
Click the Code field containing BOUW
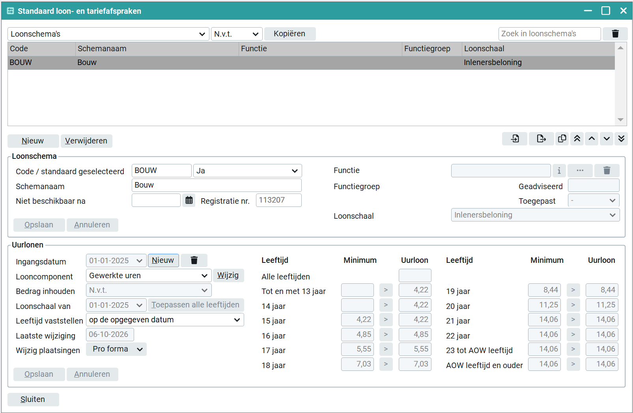tap(161, 171)
